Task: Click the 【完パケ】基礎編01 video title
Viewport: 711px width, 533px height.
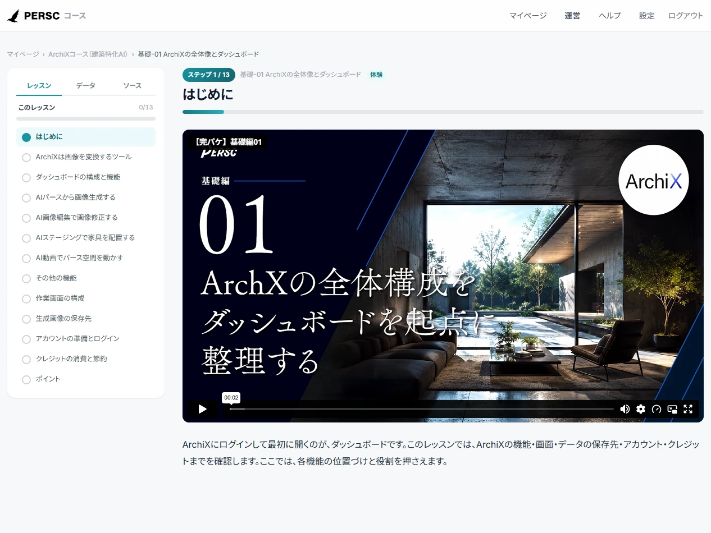Action: point(228,143)
